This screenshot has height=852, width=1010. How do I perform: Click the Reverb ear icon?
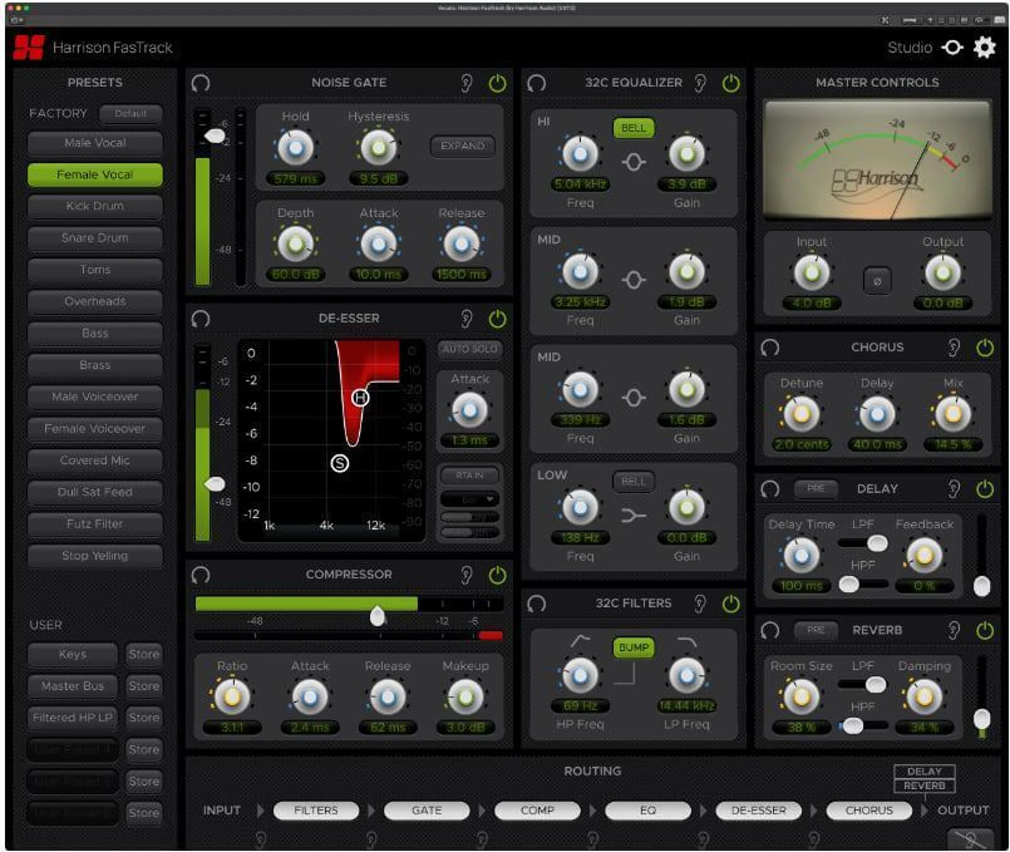[x=954, y=630]
